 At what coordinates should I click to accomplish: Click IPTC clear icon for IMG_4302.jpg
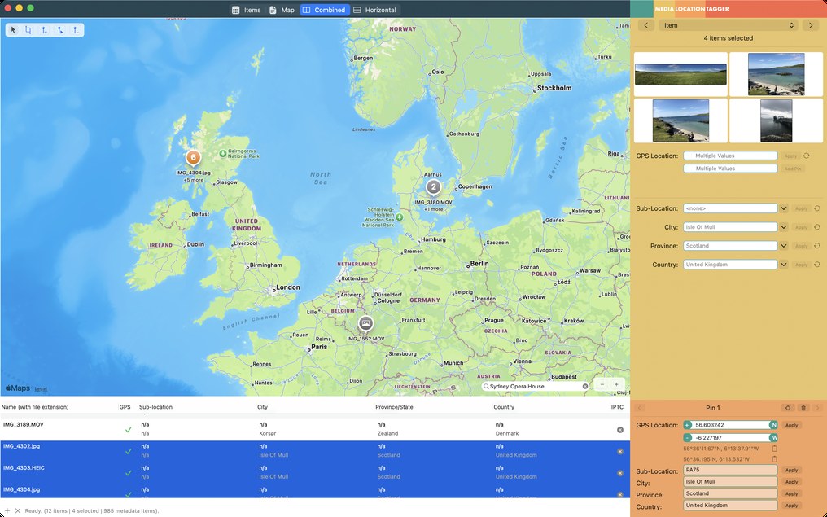(620, 452)
